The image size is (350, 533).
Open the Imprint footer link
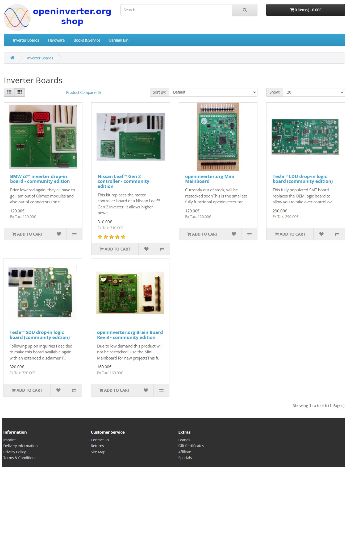tap(10, 440)
